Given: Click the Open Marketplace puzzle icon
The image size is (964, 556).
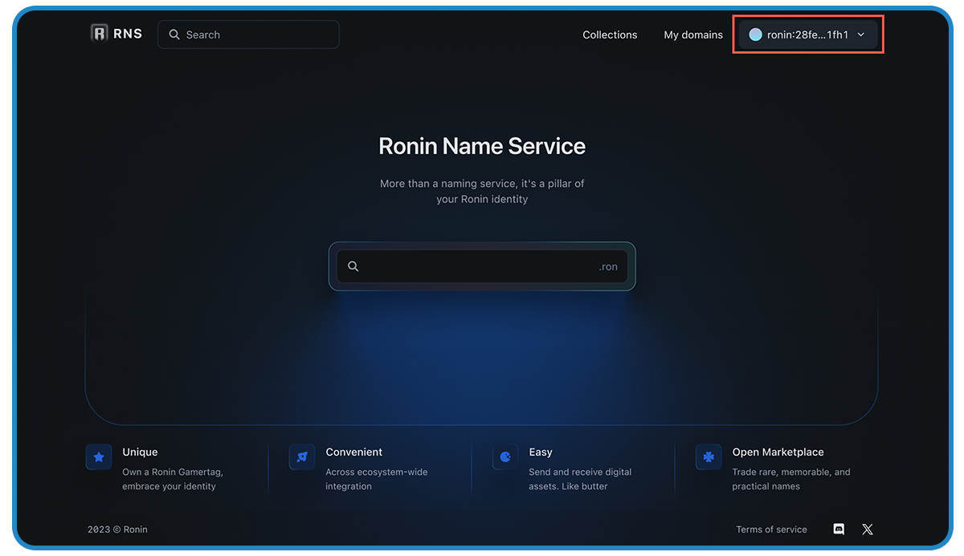Looking at the screenshot, I should click(x=709, y=457).
